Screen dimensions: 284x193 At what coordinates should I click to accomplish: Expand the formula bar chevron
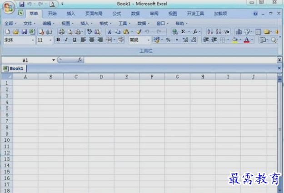279,60
